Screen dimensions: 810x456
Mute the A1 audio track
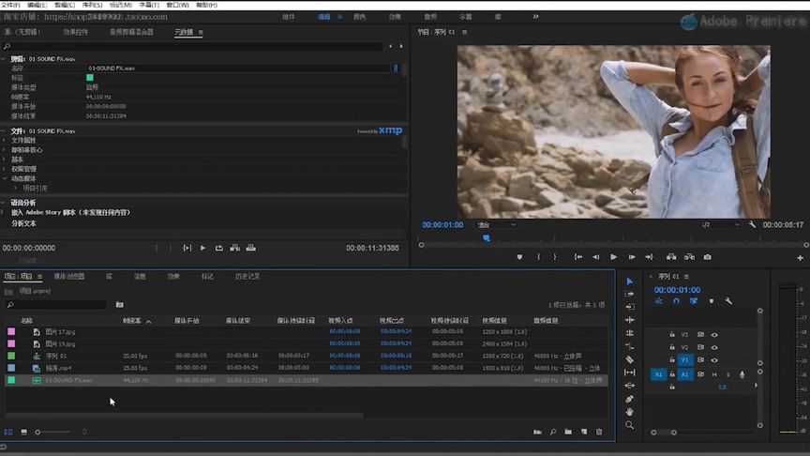(x=714, y=374)
